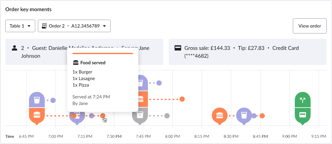Open the Order 2 A12.3456789 dropdown
The height and width of the screenshot is (144, 332).
pyautogui.click(x=74, y=26)
